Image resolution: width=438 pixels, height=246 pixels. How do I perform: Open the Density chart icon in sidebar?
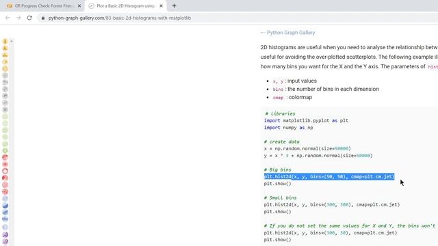coord(5,49)
